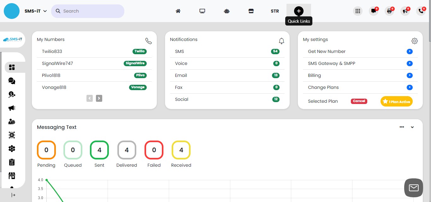Click gear icon in My settings card

(415, 41)
